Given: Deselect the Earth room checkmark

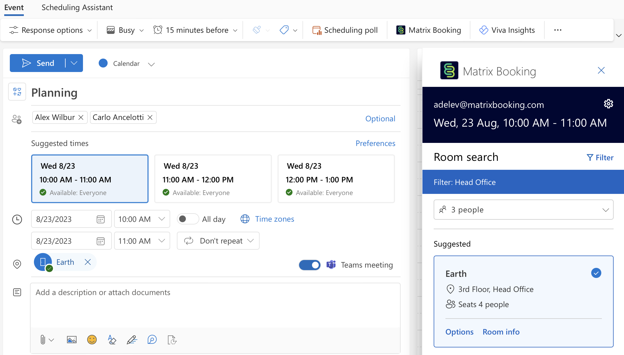Looking at the screenshot, I should [596, 273].
